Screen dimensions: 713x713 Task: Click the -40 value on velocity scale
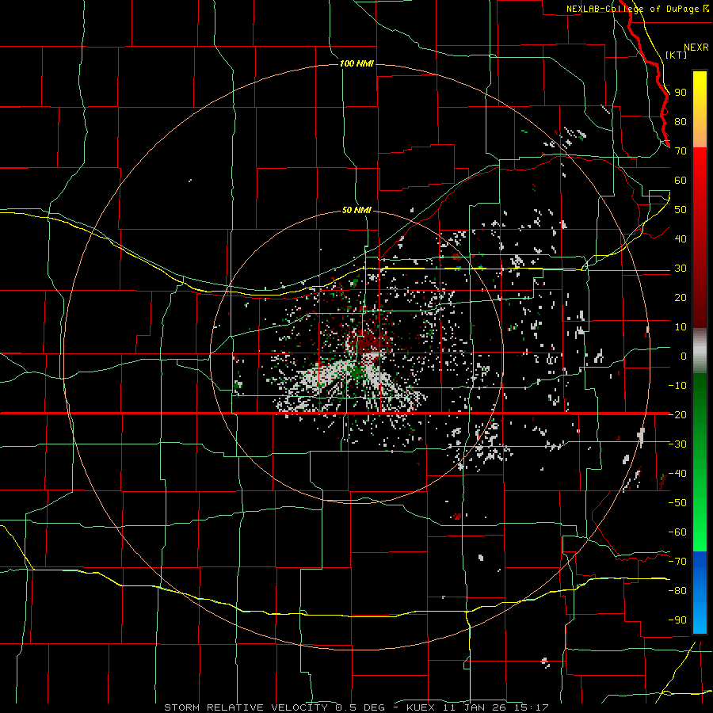click(x=677, y=474)
